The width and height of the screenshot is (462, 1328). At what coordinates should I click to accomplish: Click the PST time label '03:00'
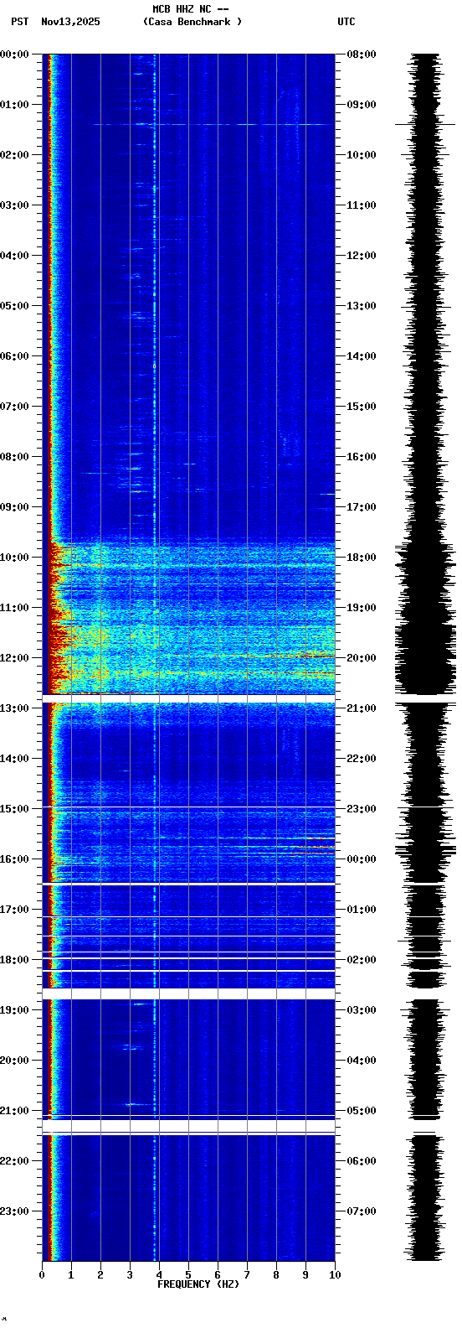pos(14,205)
